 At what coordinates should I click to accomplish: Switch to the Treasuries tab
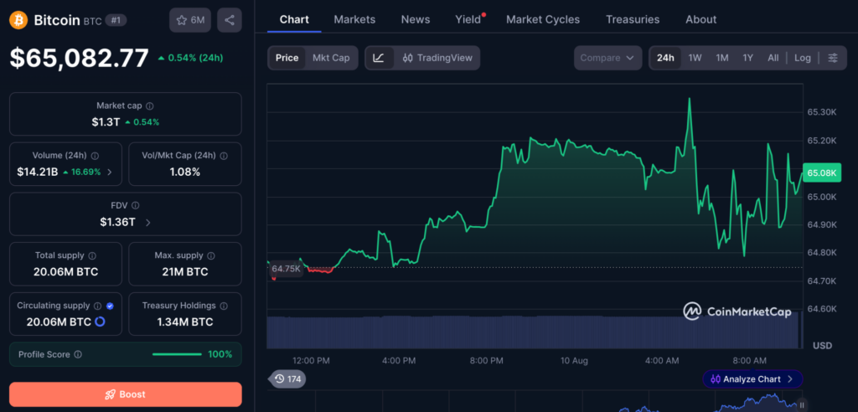click(633, 20)
